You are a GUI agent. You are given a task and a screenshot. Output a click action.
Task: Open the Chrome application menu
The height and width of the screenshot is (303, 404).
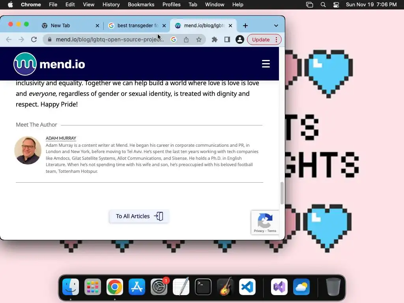31,5
